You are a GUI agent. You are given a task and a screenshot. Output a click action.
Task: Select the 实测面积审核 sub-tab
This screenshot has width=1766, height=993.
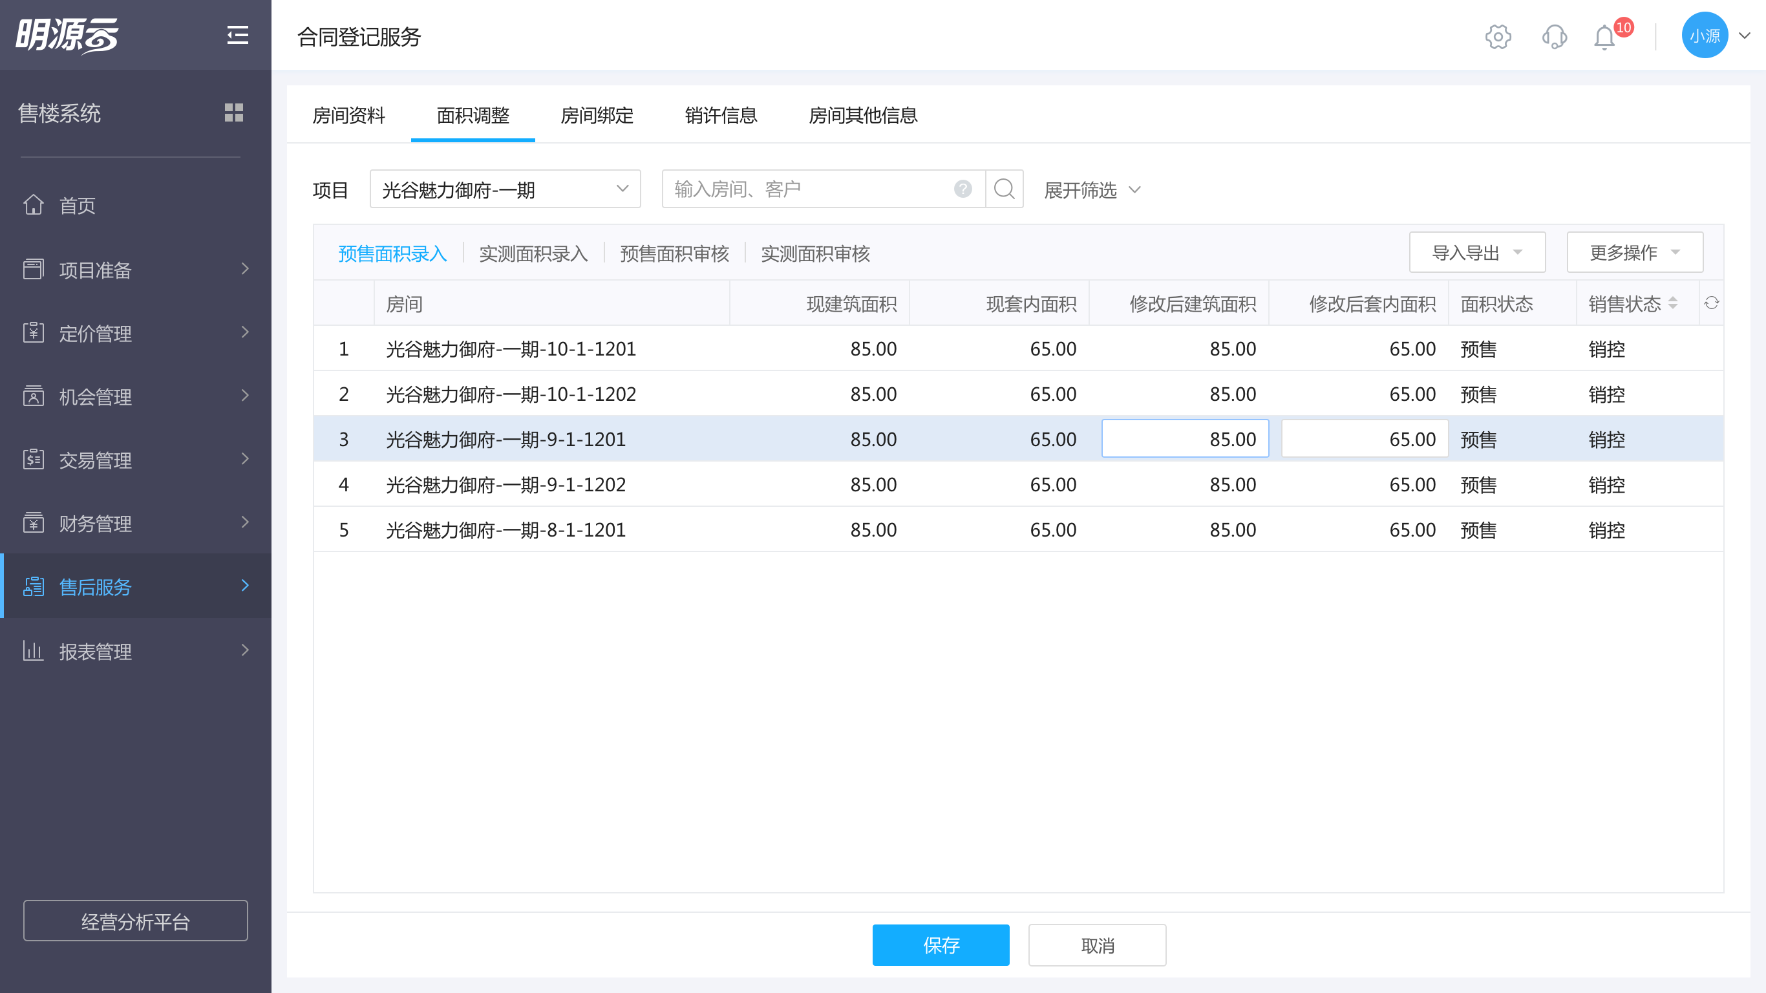point(815,253)
